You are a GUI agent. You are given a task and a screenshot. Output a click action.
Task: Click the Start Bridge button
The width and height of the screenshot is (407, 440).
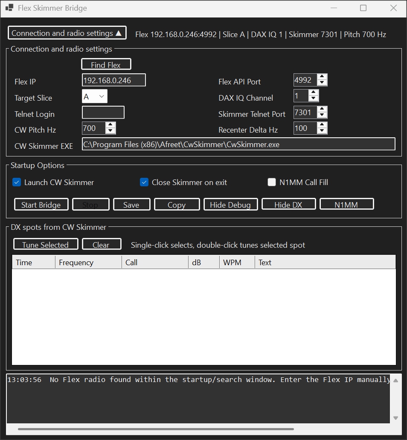click(41, 204)
